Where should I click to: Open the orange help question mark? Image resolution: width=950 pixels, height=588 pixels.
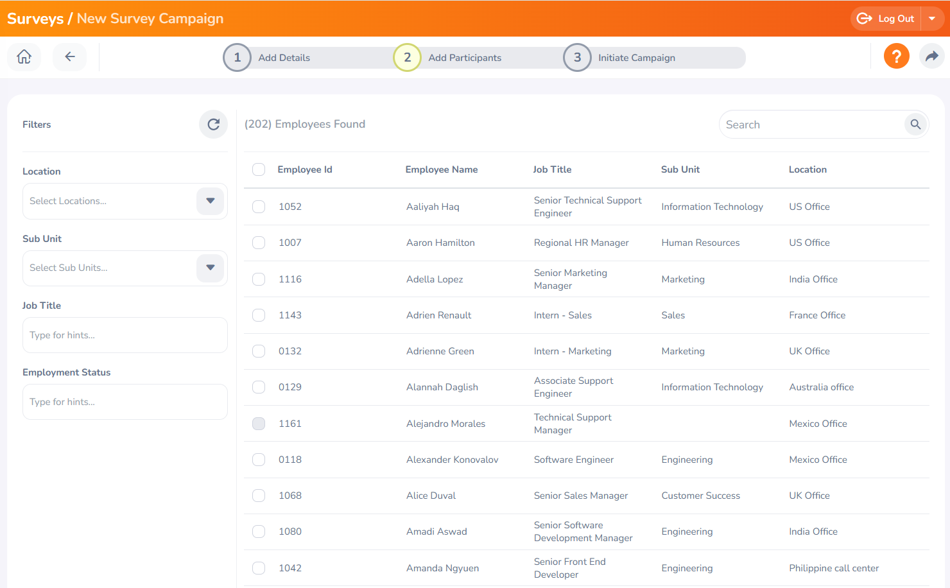[x=896, y=56]
